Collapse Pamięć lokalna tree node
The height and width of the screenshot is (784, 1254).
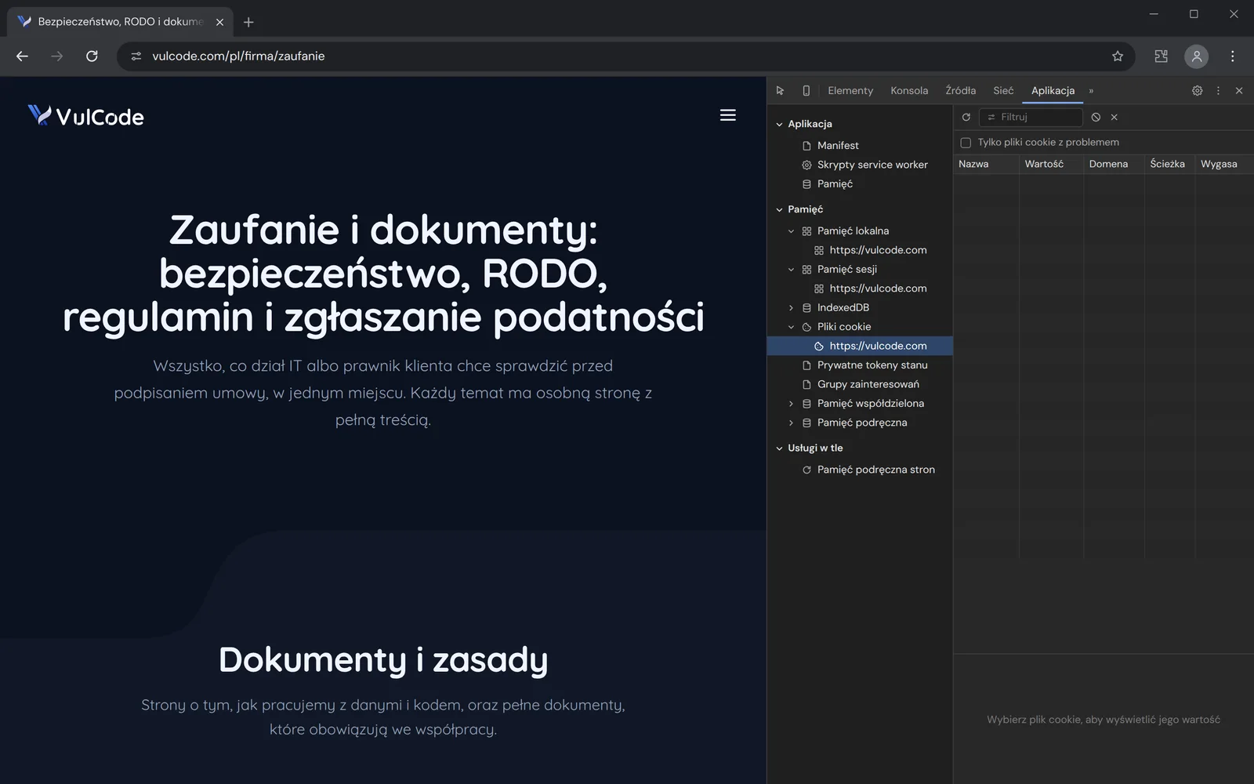coord(791,231)
